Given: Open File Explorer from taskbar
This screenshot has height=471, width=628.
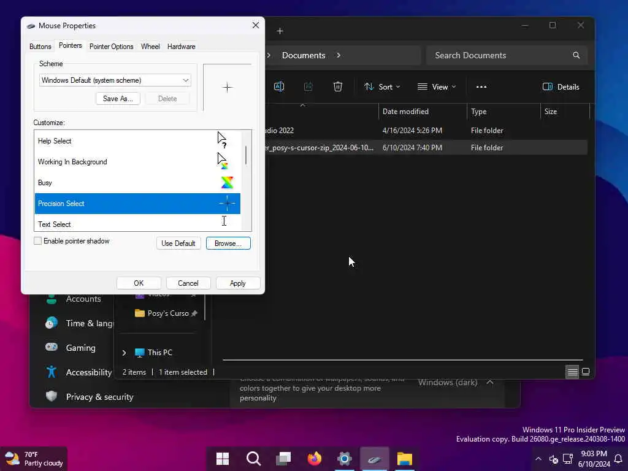Looking at the screenshot, I should (405, 459).
